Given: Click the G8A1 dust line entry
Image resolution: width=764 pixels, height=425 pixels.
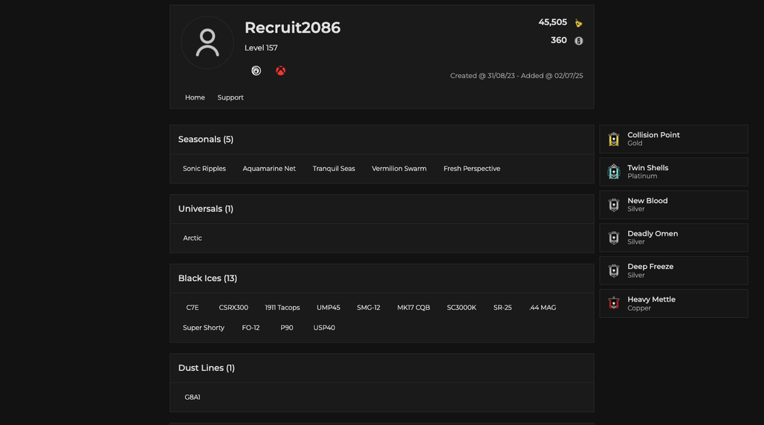Looking at the screenshot, I should pyautogui.click(x=192, y=398).
